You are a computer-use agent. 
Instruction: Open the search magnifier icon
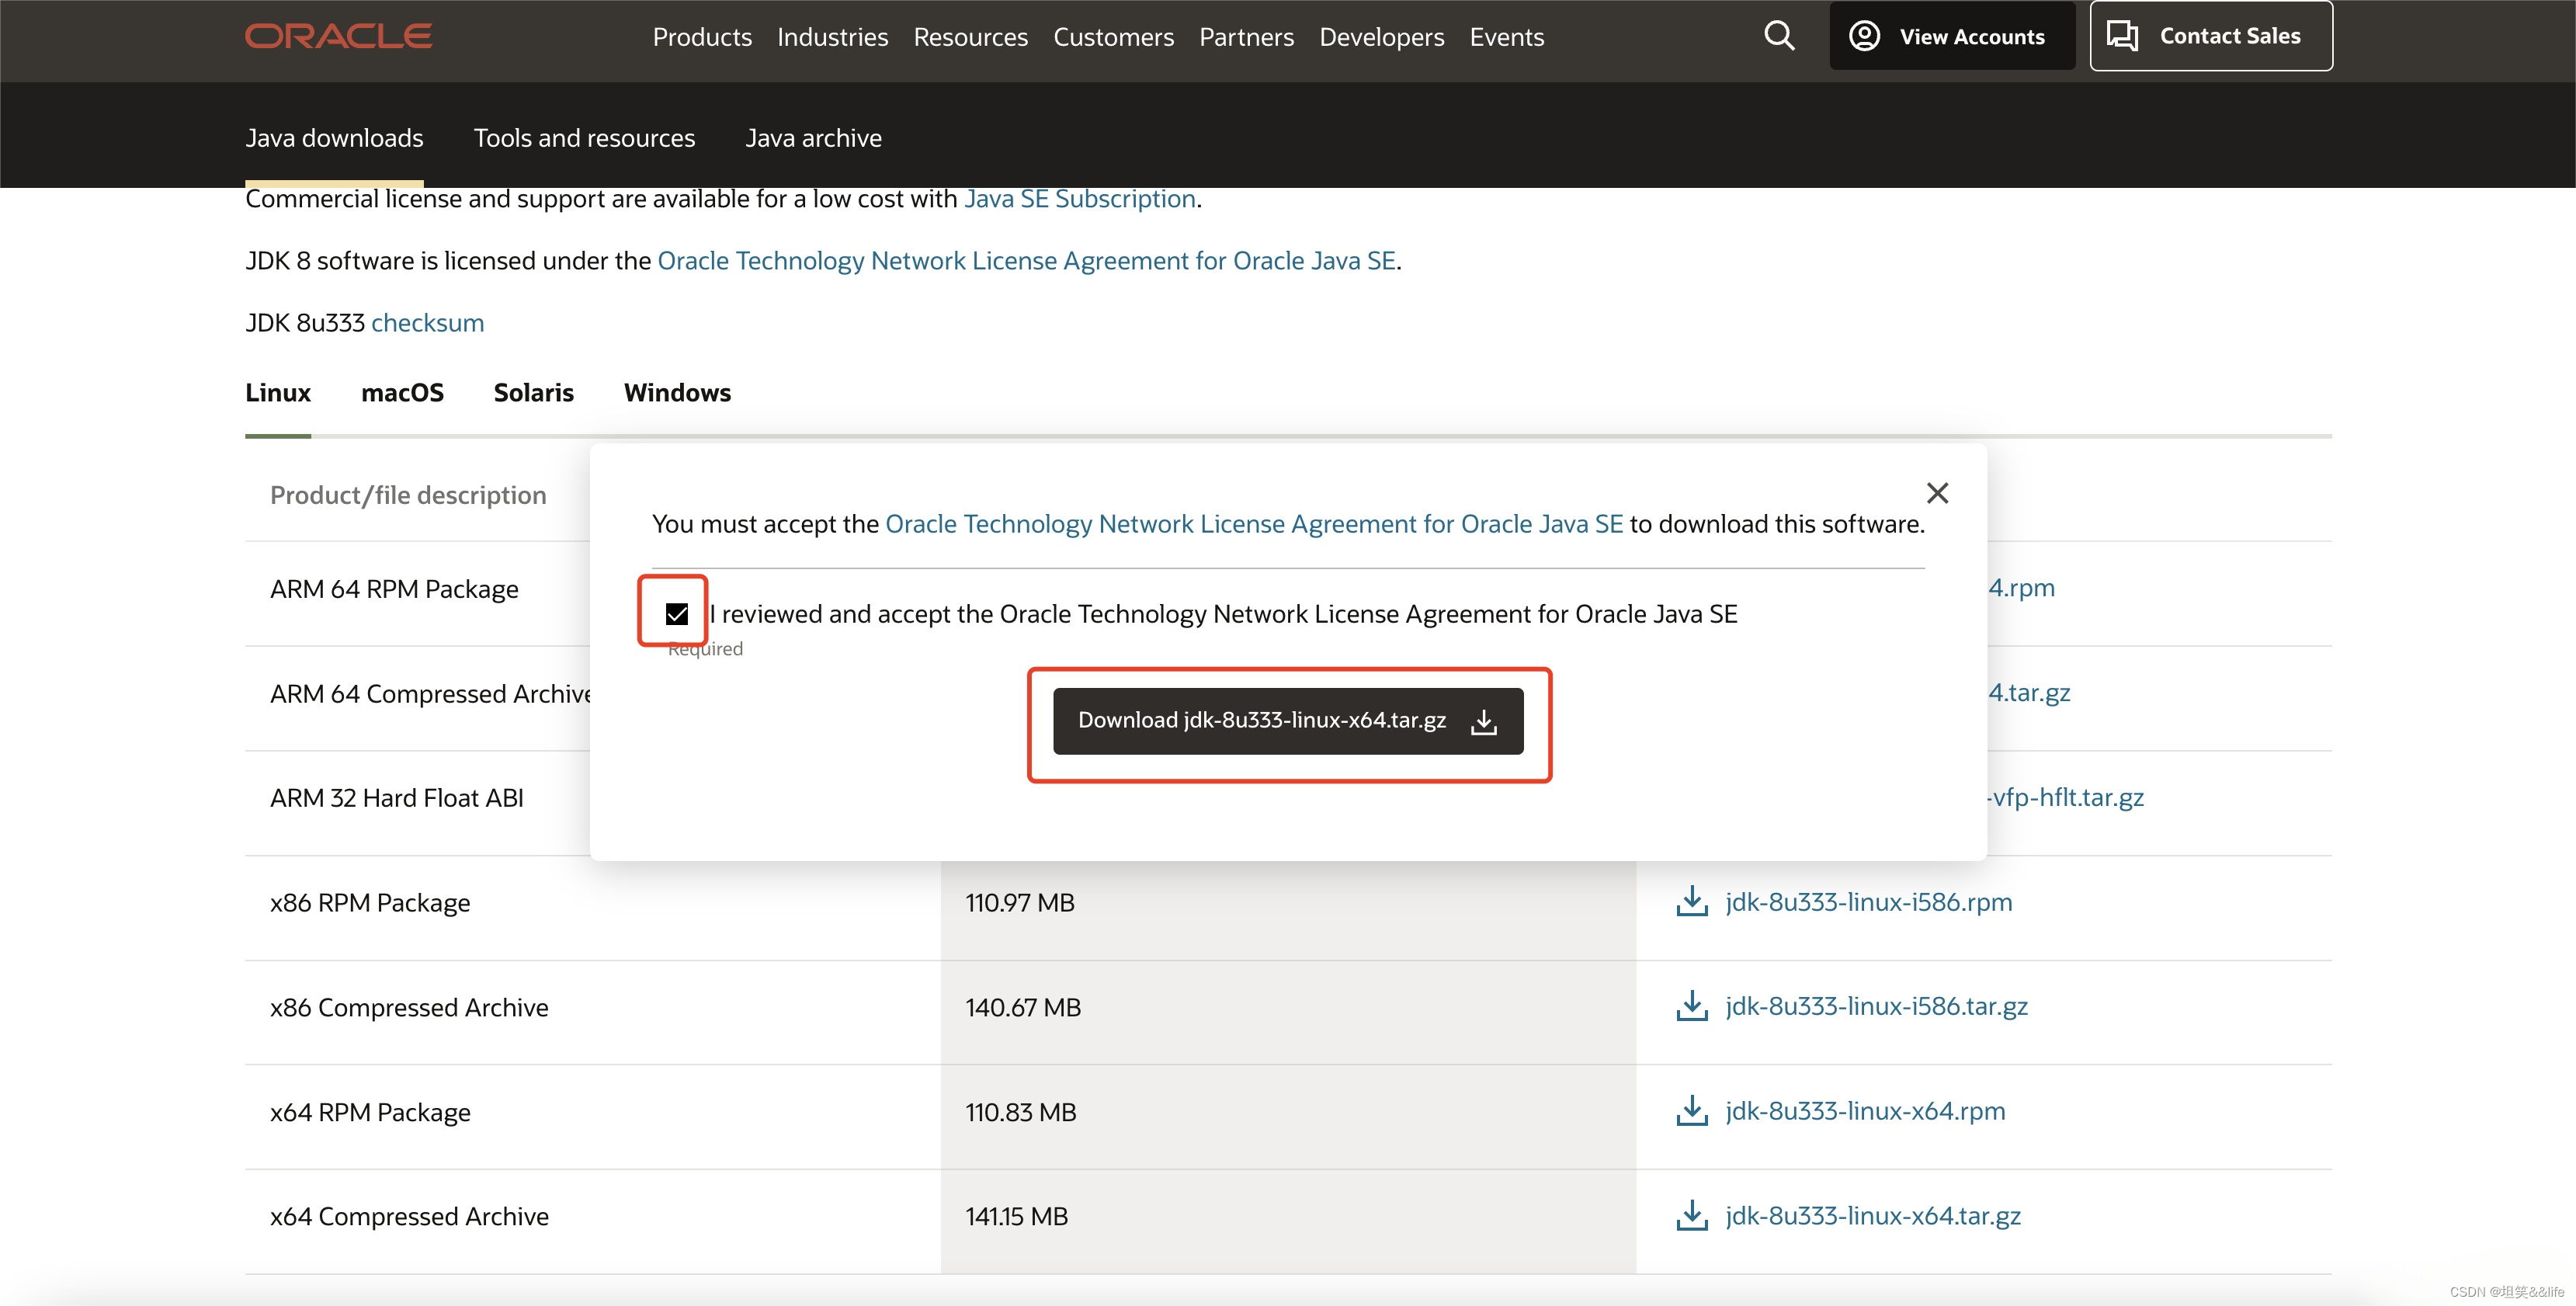(1779, 36)
